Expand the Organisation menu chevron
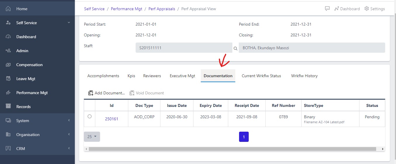The width and height of the screenshot is (396, 164). [x=69, y=135]
